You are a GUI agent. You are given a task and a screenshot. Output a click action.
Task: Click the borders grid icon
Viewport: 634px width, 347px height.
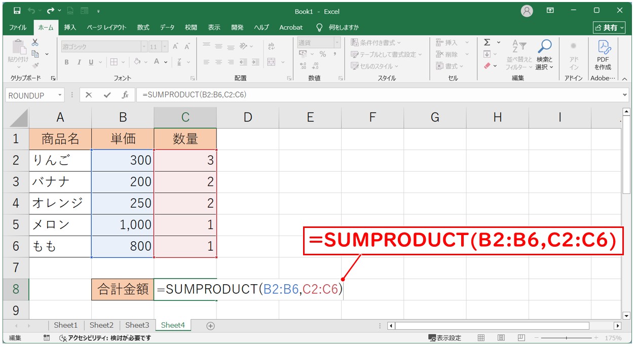click(x=114, y=62)
